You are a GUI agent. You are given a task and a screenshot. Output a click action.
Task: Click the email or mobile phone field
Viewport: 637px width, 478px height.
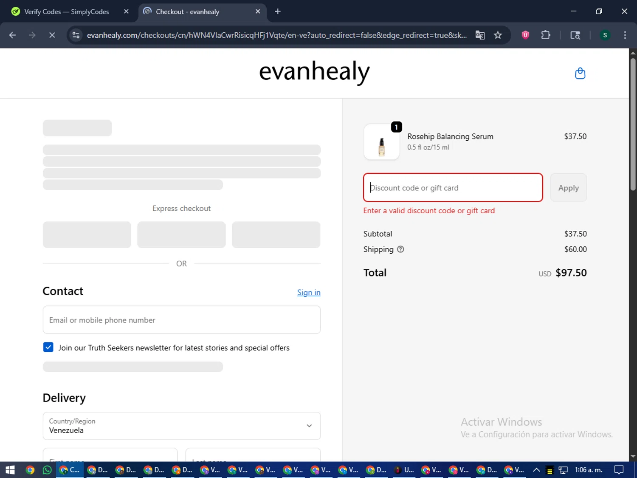pyautogui.click(x=182, y=320)
